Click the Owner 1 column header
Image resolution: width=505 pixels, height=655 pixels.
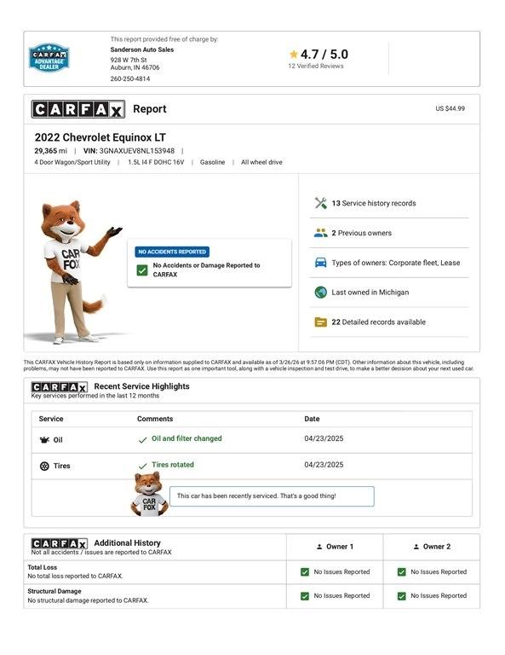coord(335,547)
